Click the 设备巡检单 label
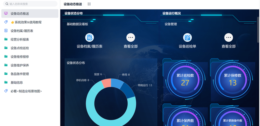The image size is (260, 126). point(188,46)
